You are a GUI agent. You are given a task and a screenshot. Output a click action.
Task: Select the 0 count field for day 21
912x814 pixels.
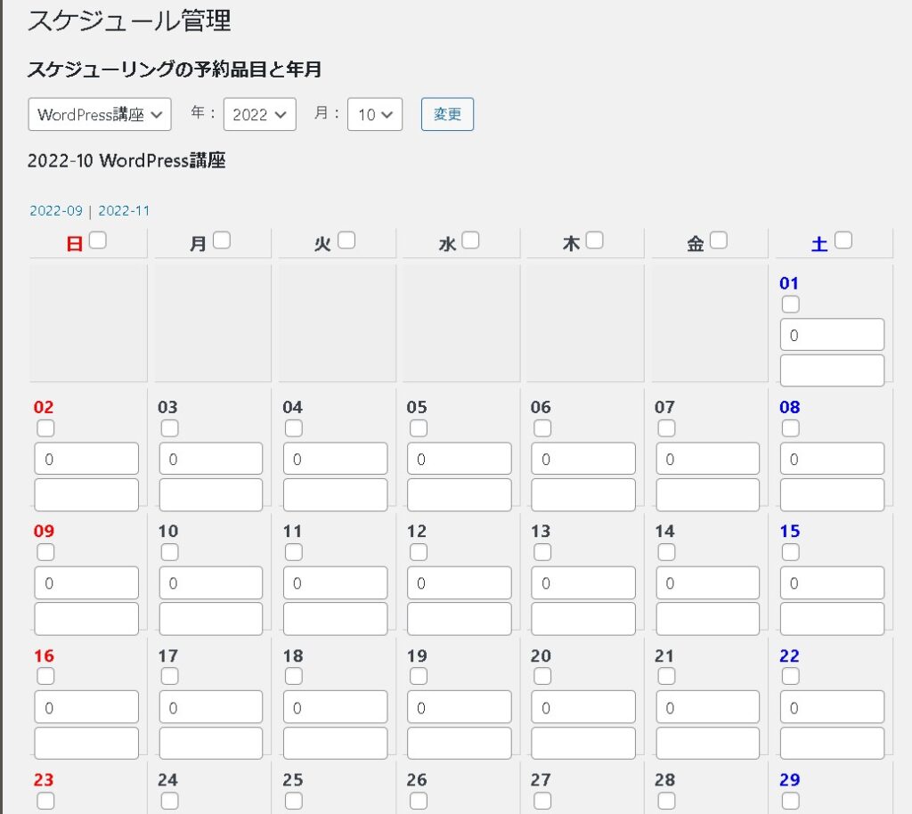(708, 707)
